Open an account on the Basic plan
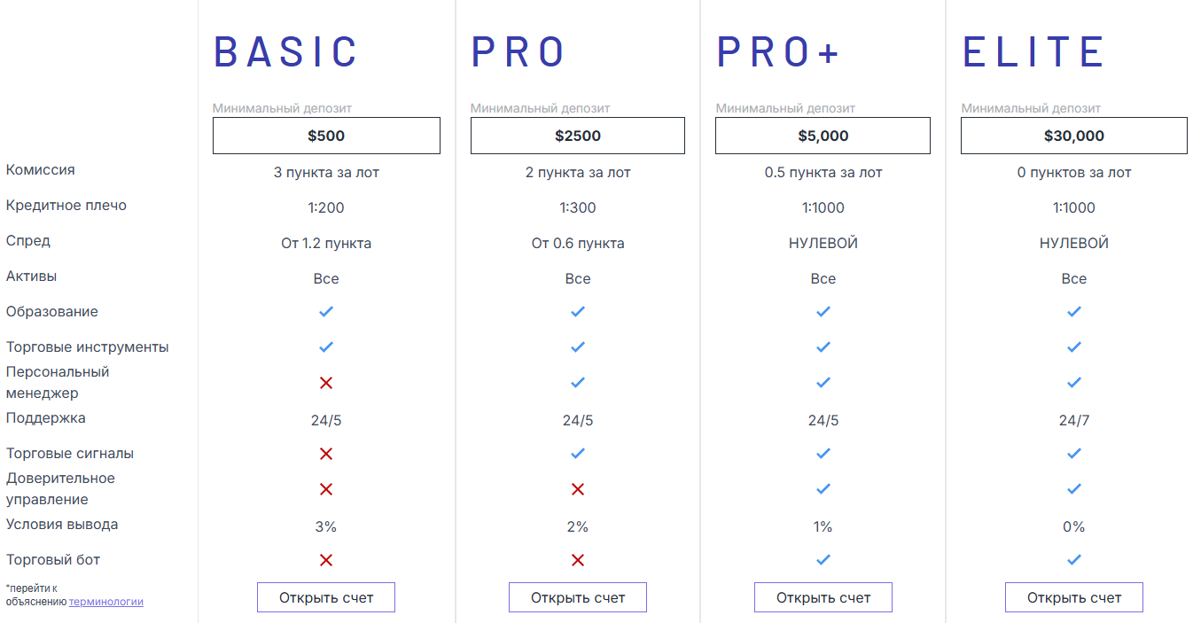This screenshot has height=623, width=1193. pyautogui.click(x=326, y=597)
